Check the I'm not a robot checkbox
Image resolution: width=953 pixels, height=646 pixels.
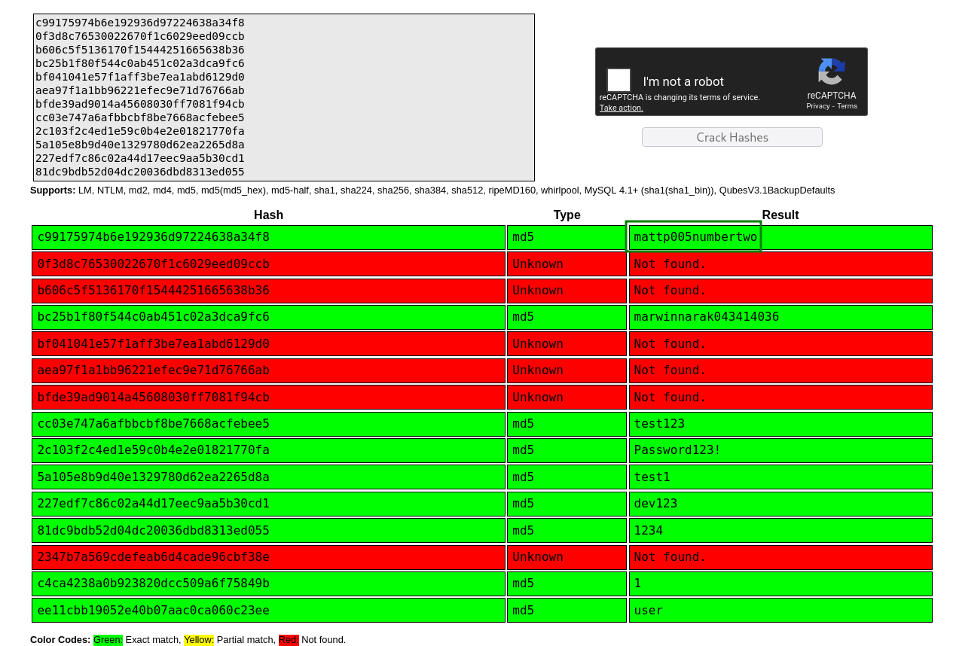coord(619,81)
